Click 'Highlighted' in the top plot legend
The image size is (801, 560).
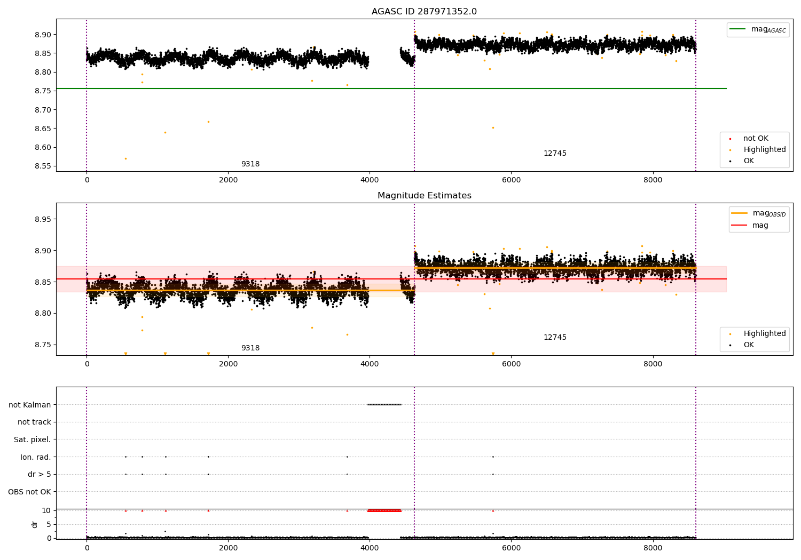765,149
